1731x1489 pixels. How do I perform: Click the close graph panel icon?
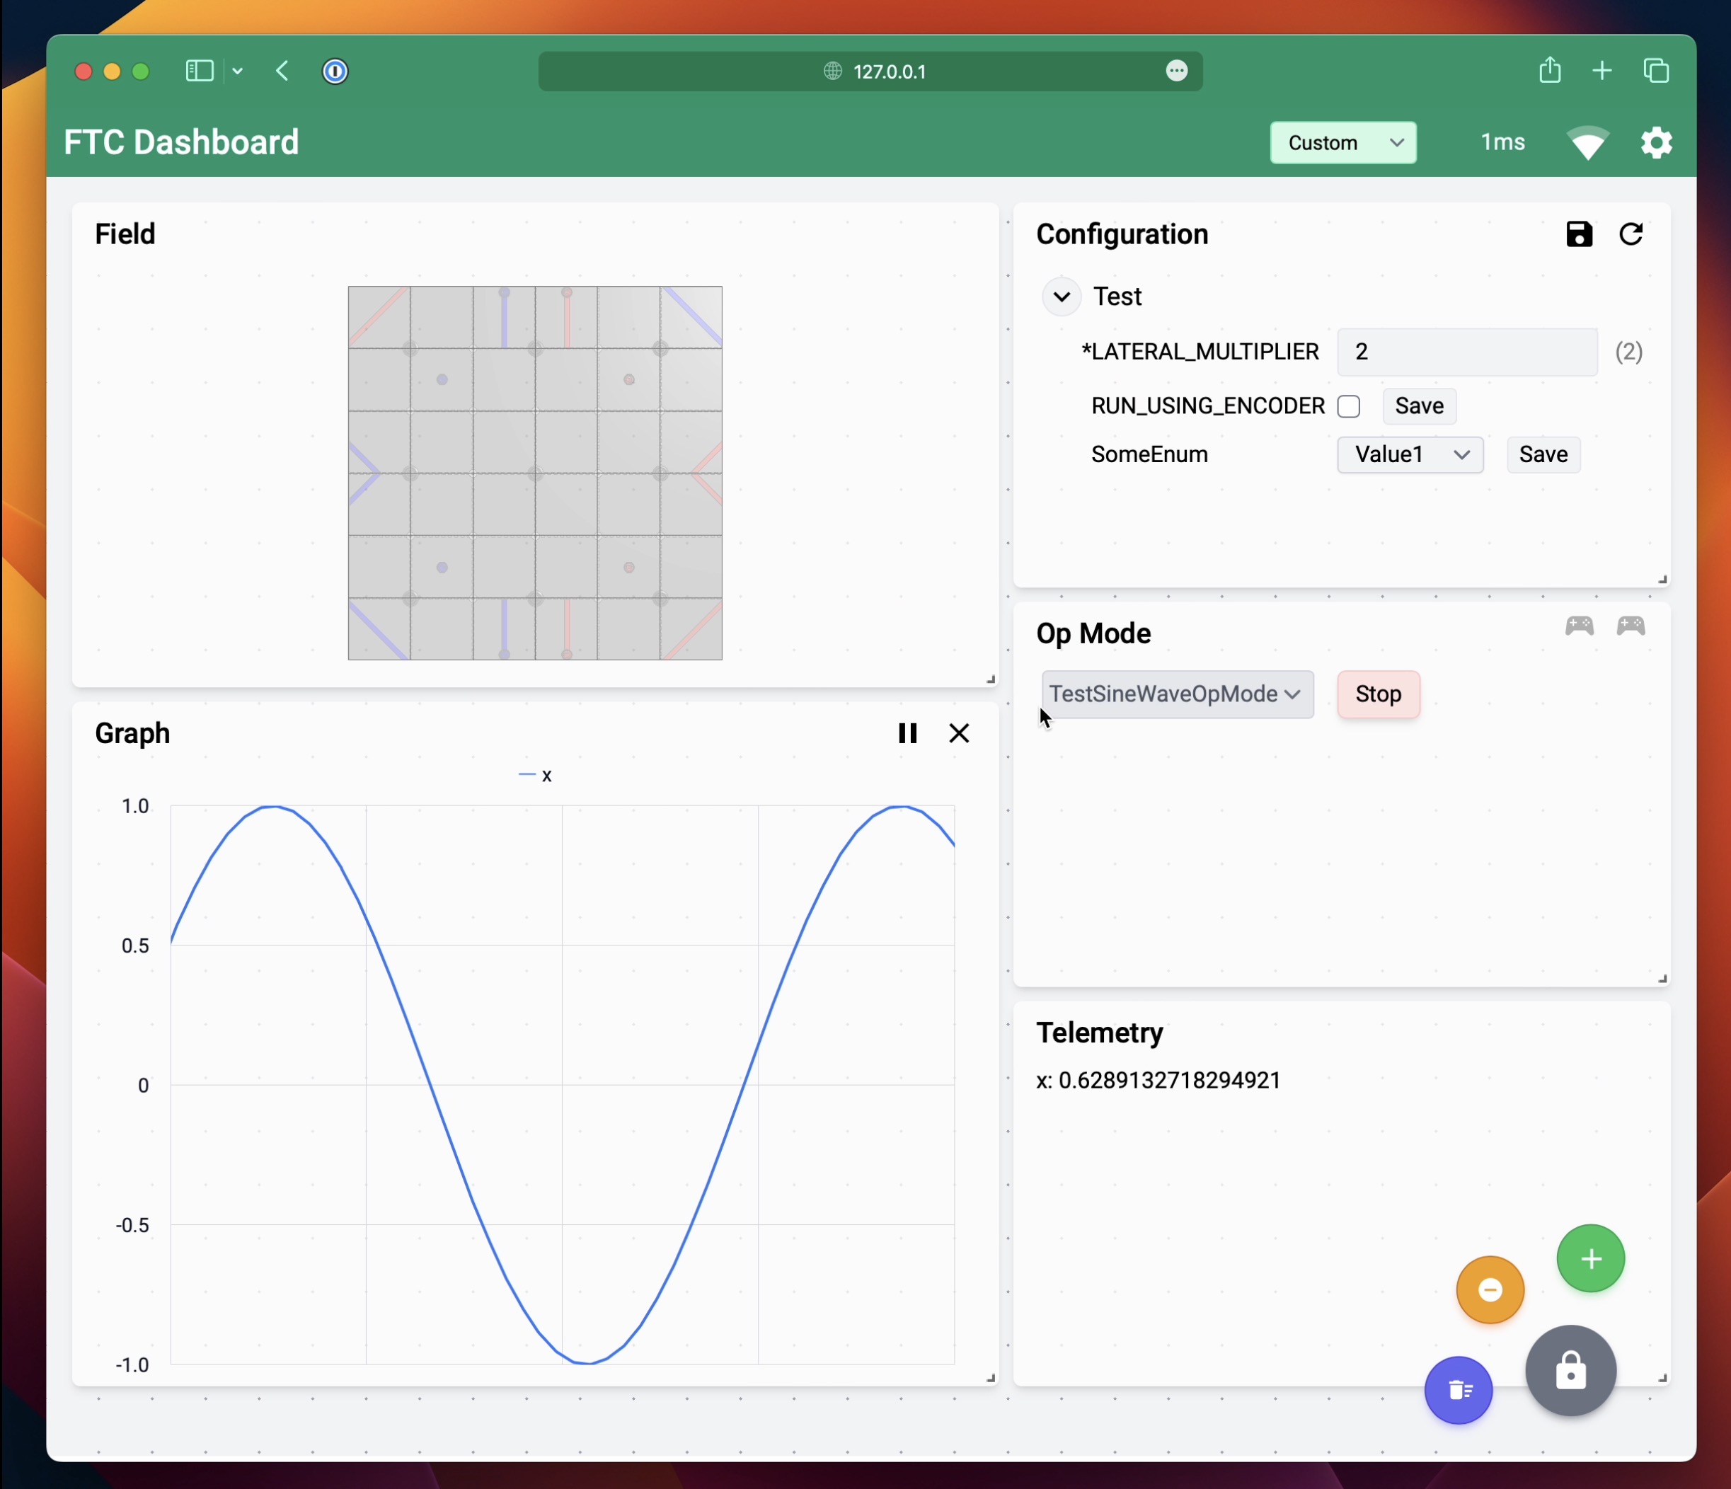958,734
